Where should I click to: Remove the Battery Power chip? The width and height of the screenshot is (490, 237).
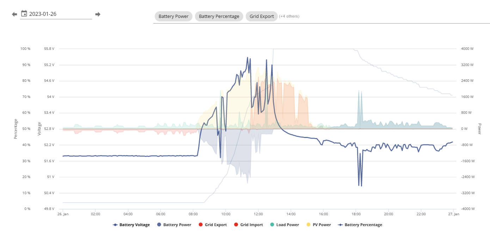173,16
